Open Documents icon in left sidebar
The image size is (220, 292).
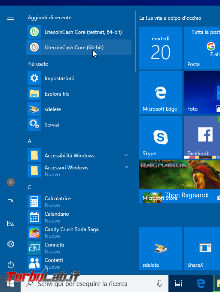tap(11, 203)
